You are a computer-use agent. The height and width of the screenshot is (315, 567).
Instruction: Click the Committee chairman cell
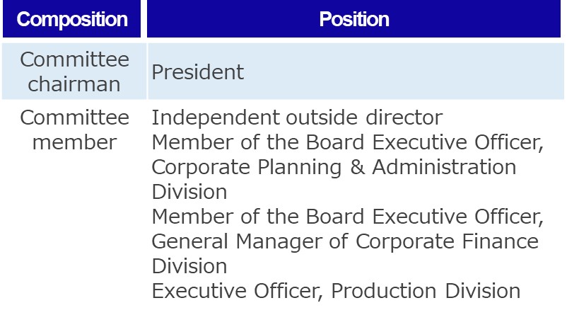pos(74,71)
